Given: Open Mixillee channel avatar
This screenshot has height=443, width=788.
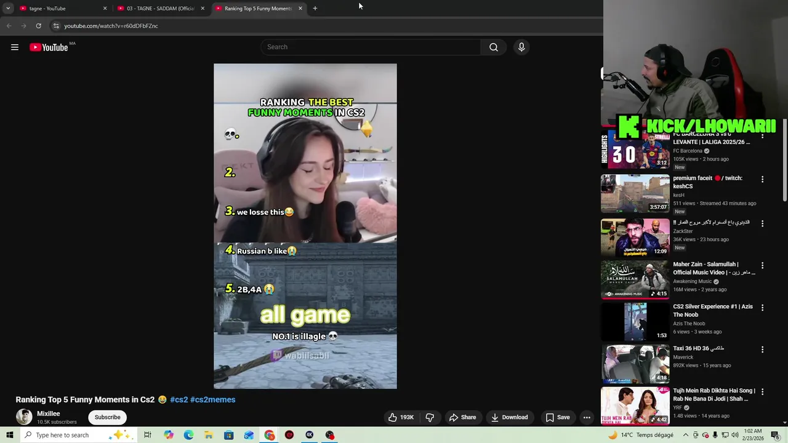Looking at the screenshot, I should coord(24,417).
